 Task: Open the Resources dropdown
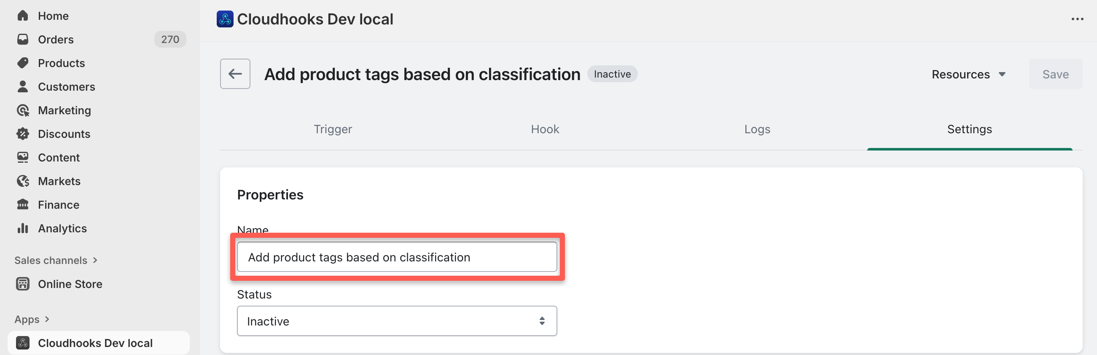(968, 75)
